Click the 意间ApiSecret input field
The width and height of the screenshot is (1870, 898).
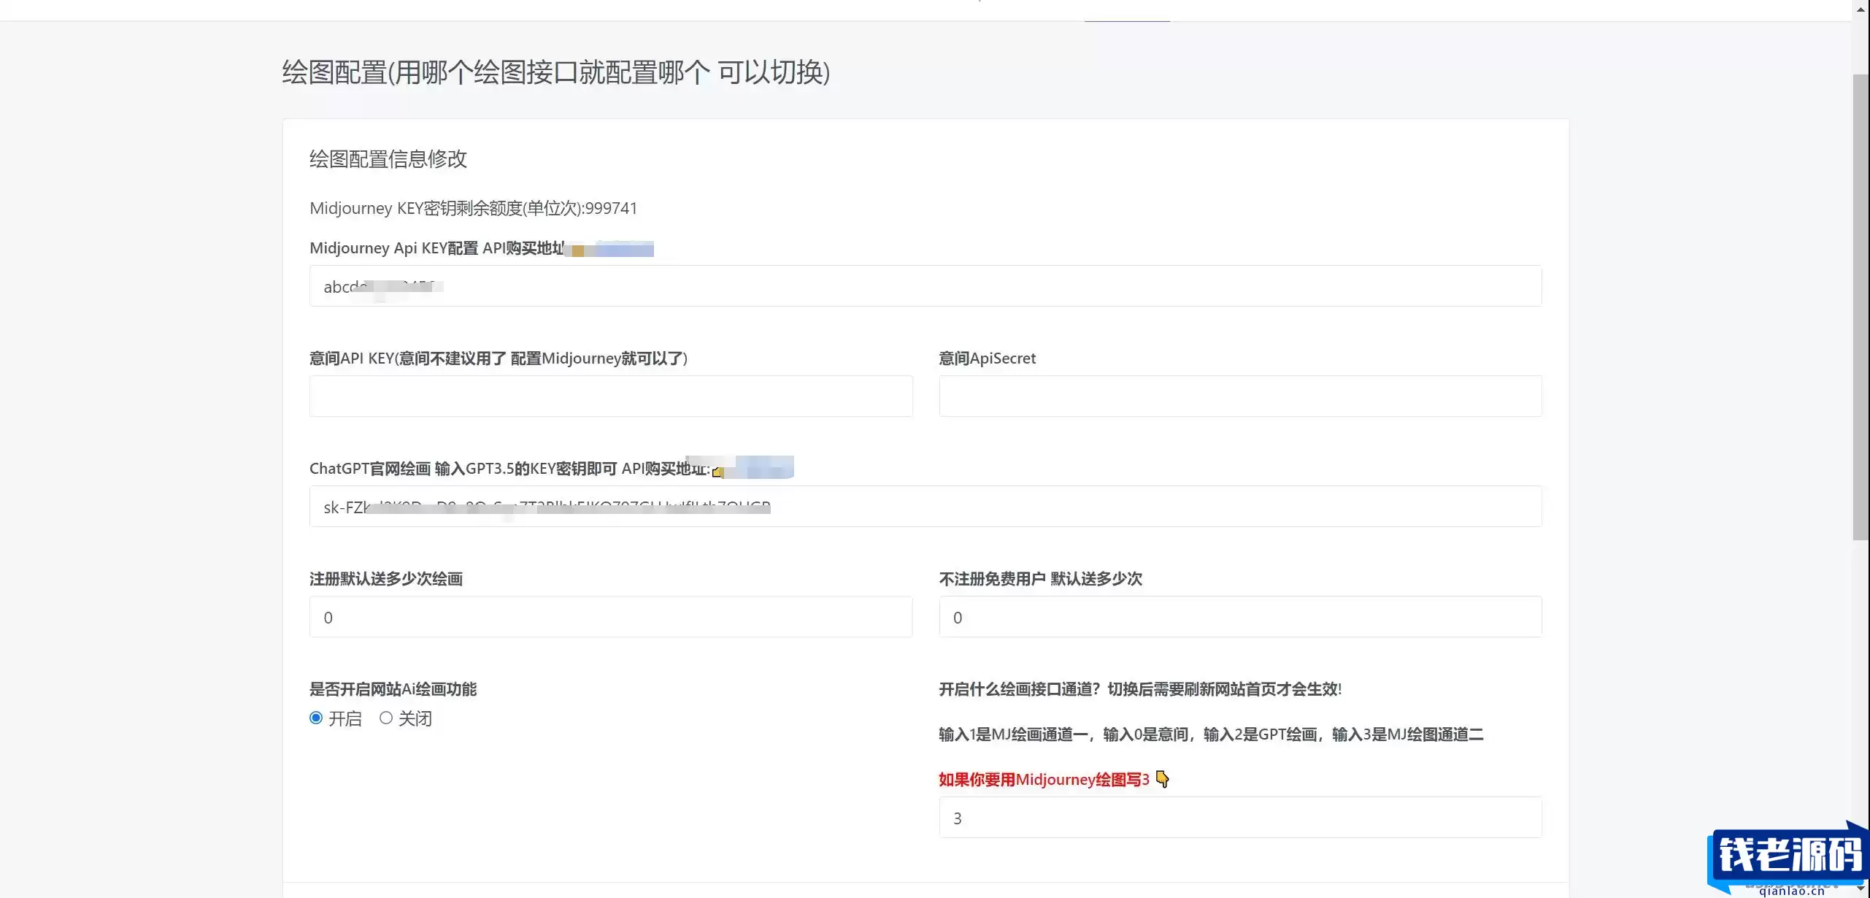[x=1240, y=396]
